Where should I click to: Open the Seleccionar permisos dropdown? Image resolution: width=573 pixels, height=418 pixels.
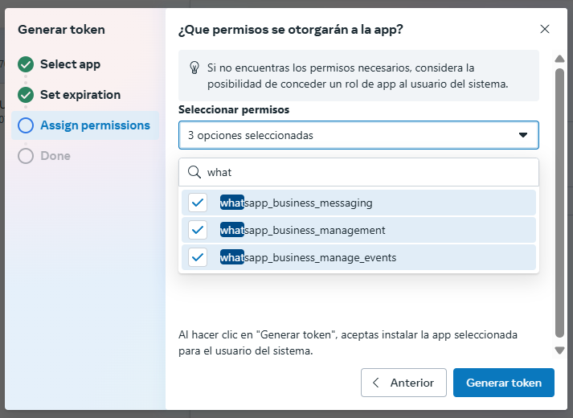358,135
